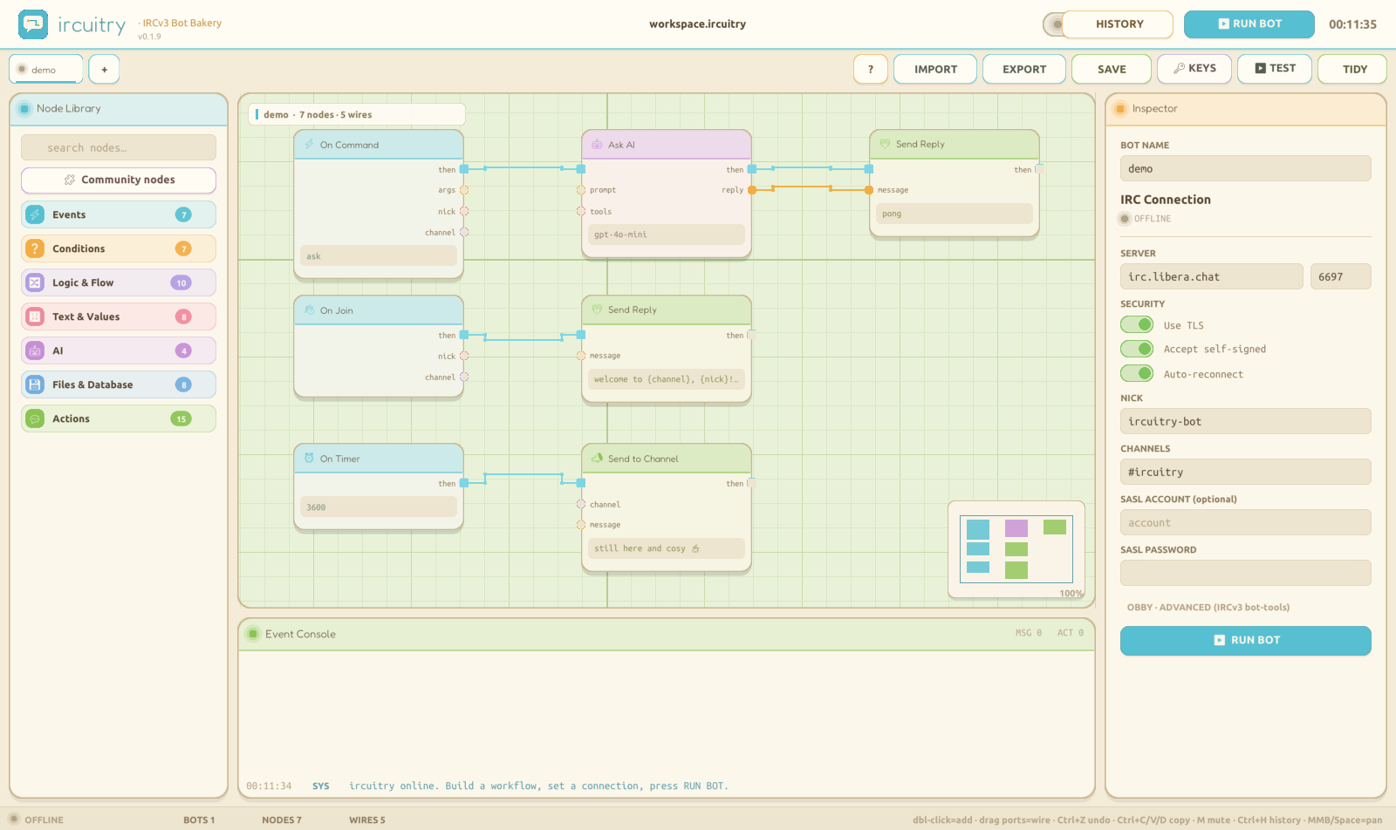
Task: Toggle Accept self-signed switch
Action: click(x=1137, y=349)
